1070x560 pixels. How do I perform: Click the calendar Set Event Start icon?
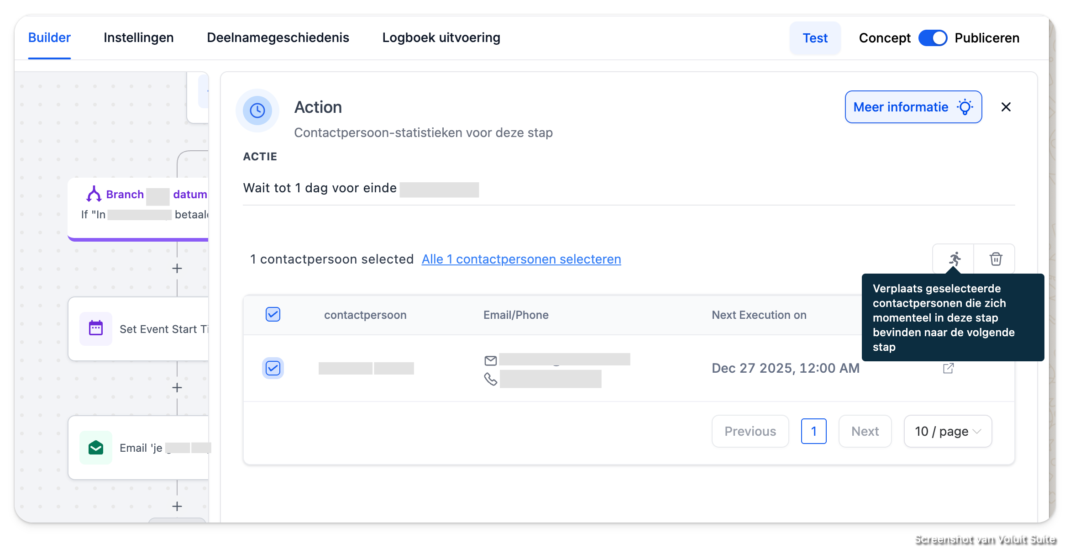96,328
